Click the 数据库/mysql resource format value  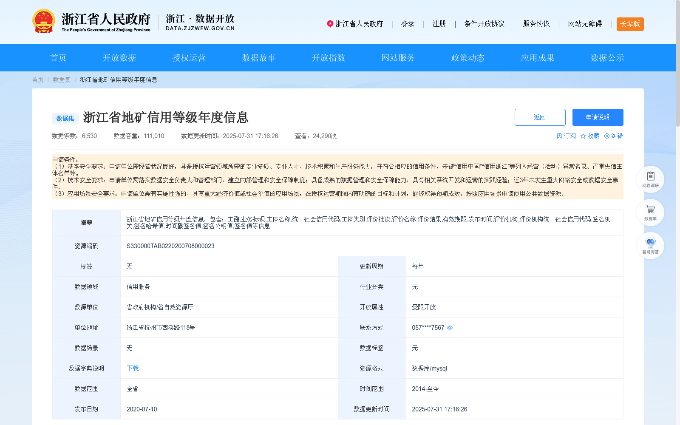coord(429,368)
